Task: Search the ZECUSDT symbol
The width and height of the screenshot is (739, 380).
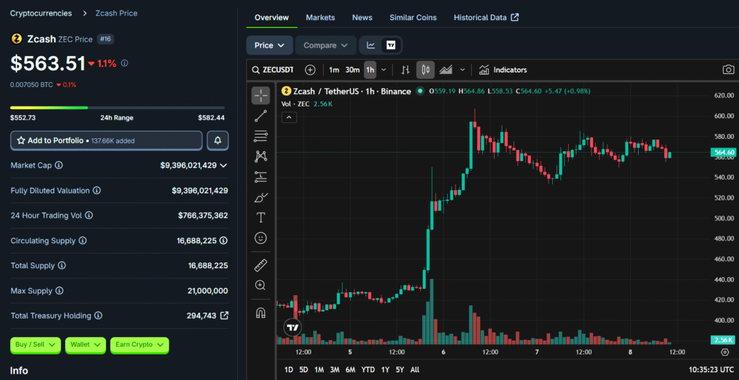Action: (x=273, y=70)
